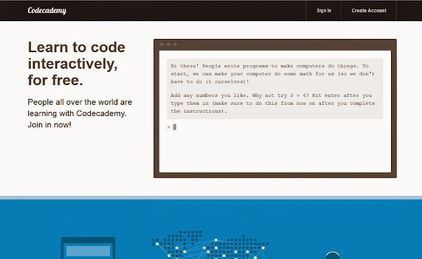Focus the console prompt input cursor

(175, 127)
